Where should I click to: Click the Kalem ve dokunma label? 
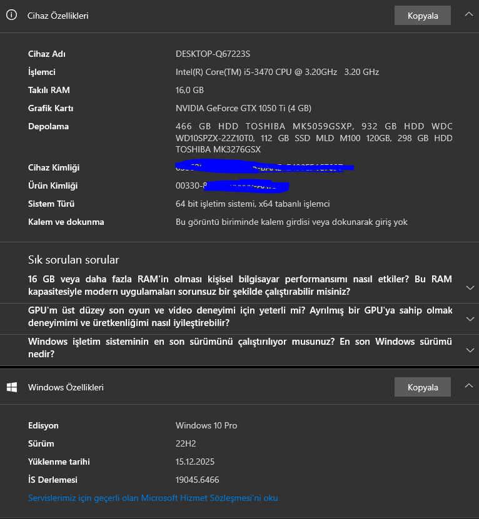(66, 222)
